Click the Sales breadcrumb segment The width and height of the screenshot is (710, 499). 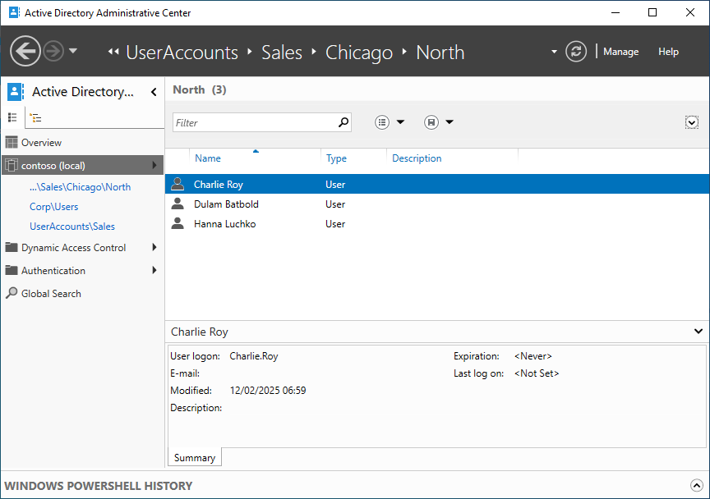[x=282, y=53]
